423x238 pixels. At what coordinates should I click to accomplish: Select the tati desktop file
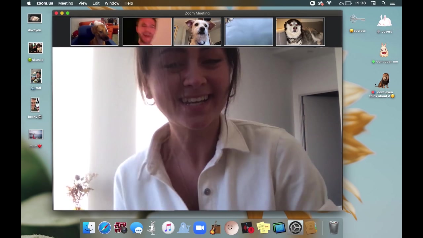tap(36, 79)
